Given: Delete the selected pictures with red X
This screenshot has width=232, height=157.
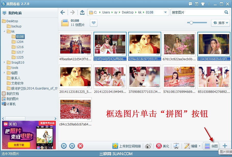Looking at the screenshot, I should (x=80, y=146).
